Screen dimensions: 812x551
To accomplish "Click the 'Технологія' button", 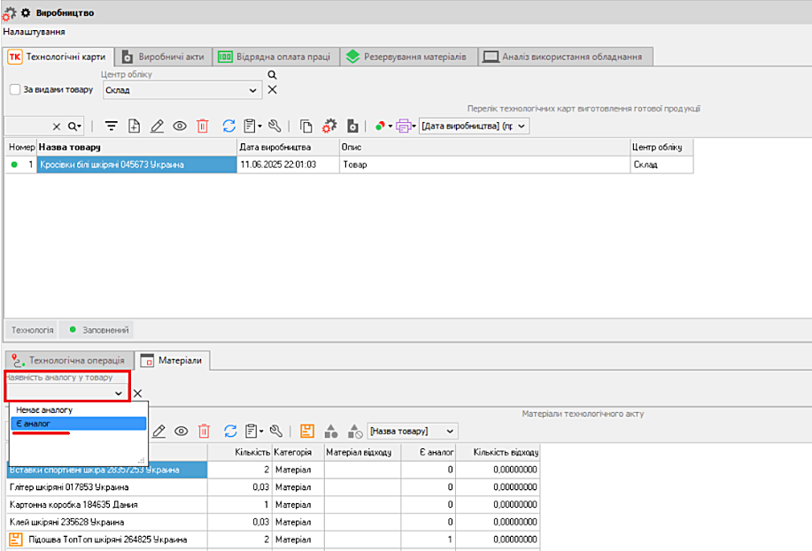I will coord(32,330).
